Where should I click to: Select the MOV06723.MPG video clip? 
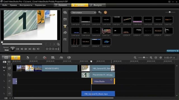[x=60, y=68]
